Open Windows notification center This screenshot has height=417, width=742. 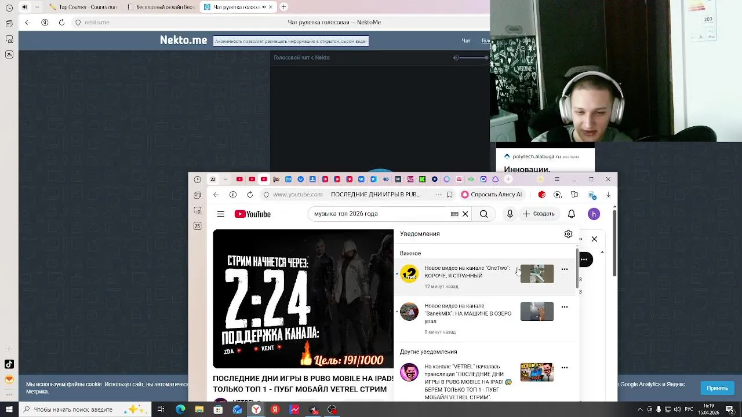[730, 409]
